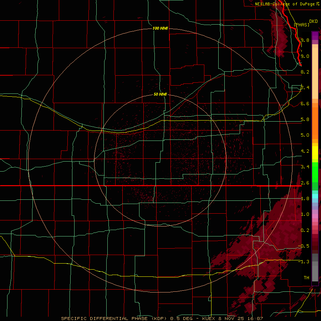Screen dimensions: 321x321
Task: Click the 8 NOV 25 16:07 timestamp
Action: pyautogui.click(x=241, y=319)
